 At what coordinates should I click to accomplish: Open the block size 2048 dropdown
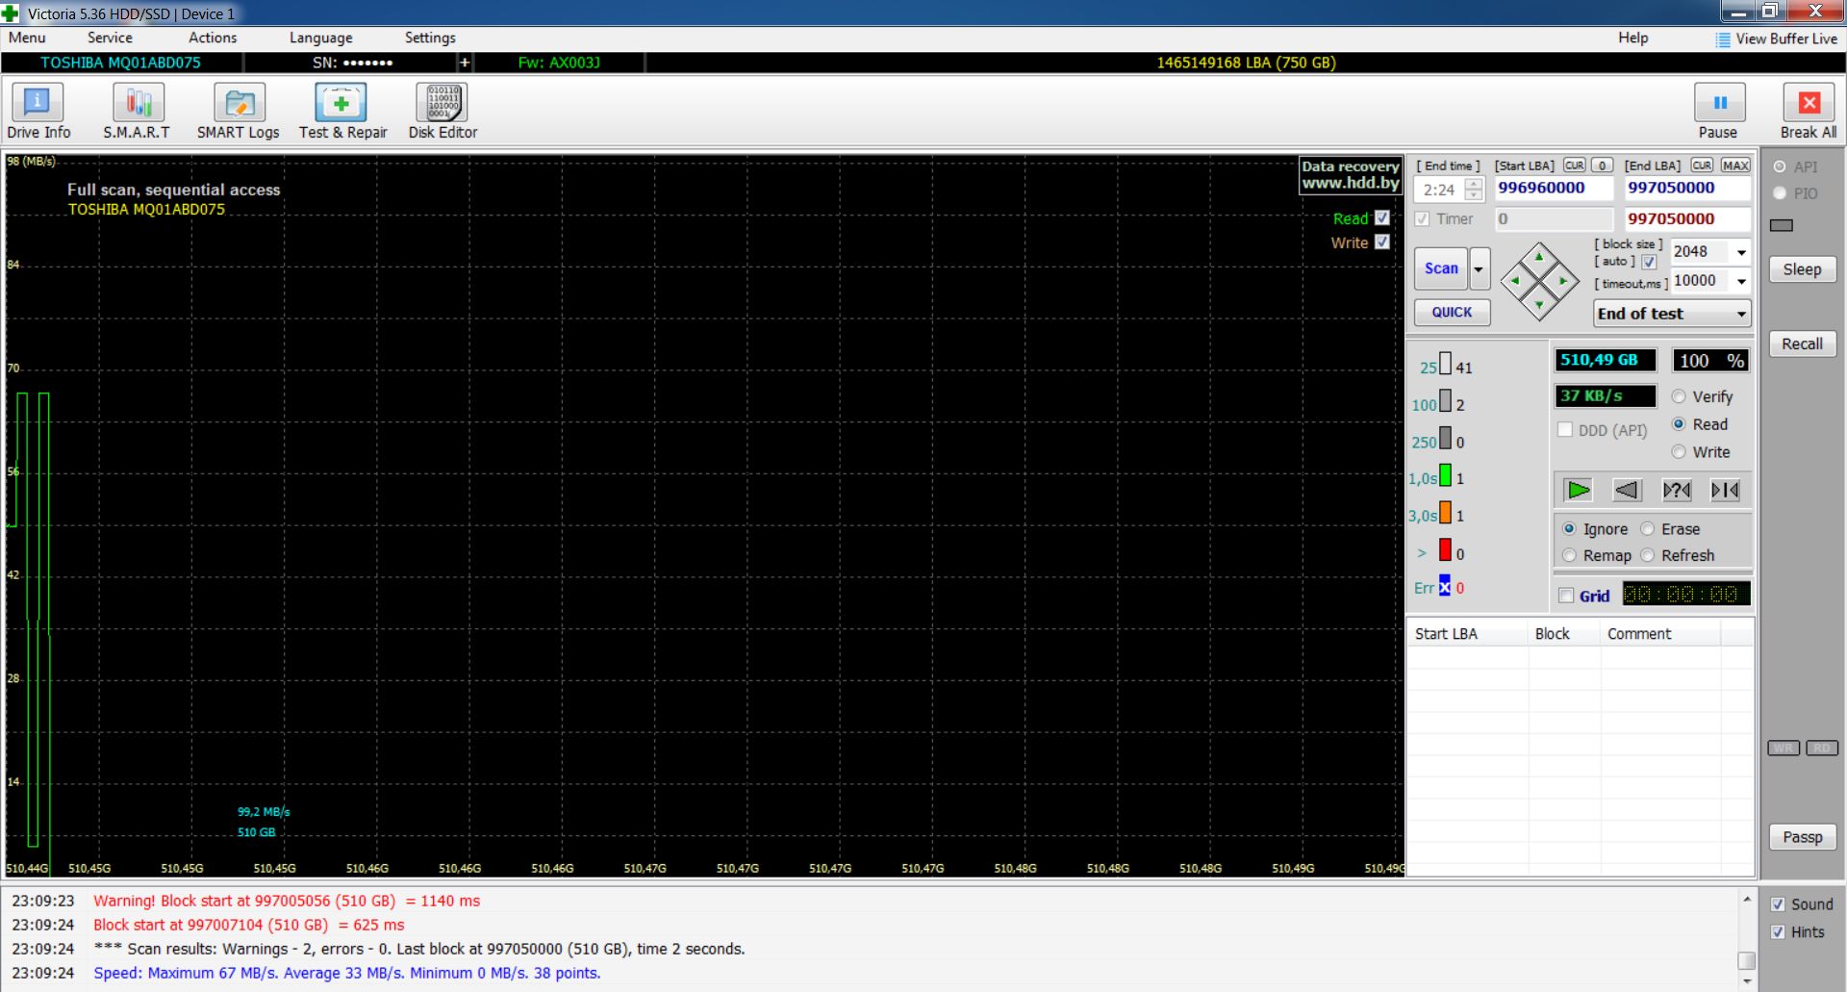pos(1741,252)
